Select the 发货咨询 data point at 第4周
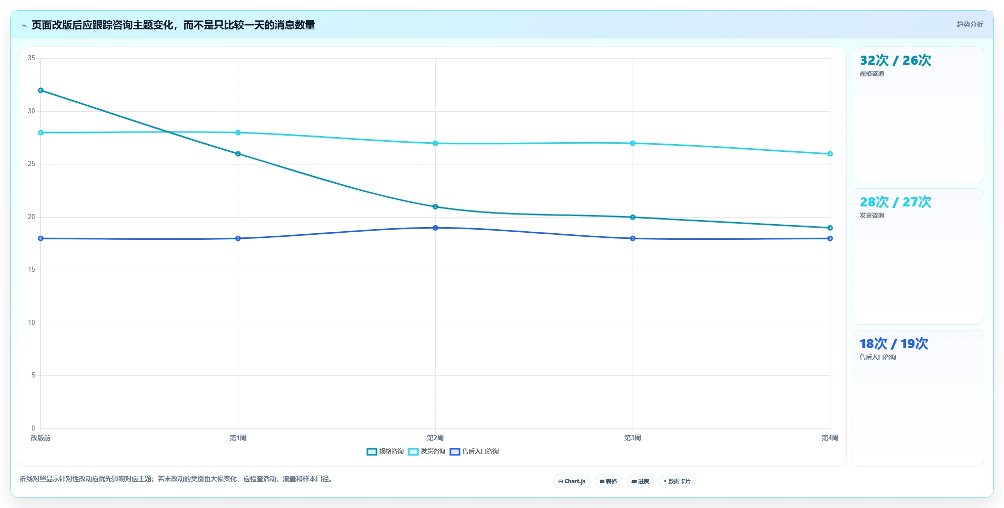Image resolution: width=1004 pixels, height=508 pixels. (x=830, y=154)
